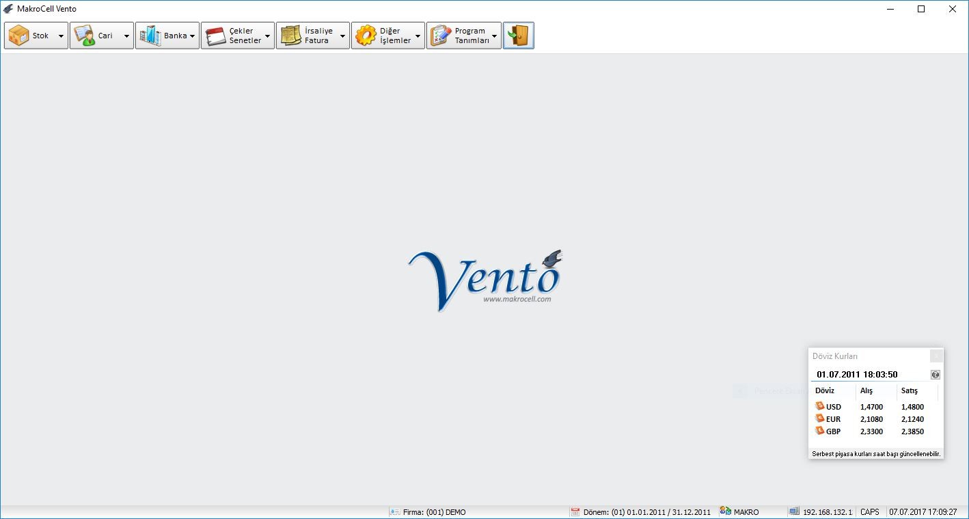Click the MAKRO user entry in status bar
The width and height of the screenshot is (969, 519).
click(x=746, y=512)
